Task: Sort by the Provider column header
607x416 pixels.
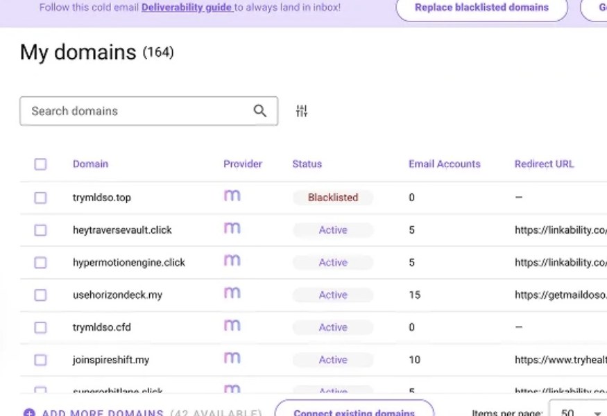Action: point(243,164)
